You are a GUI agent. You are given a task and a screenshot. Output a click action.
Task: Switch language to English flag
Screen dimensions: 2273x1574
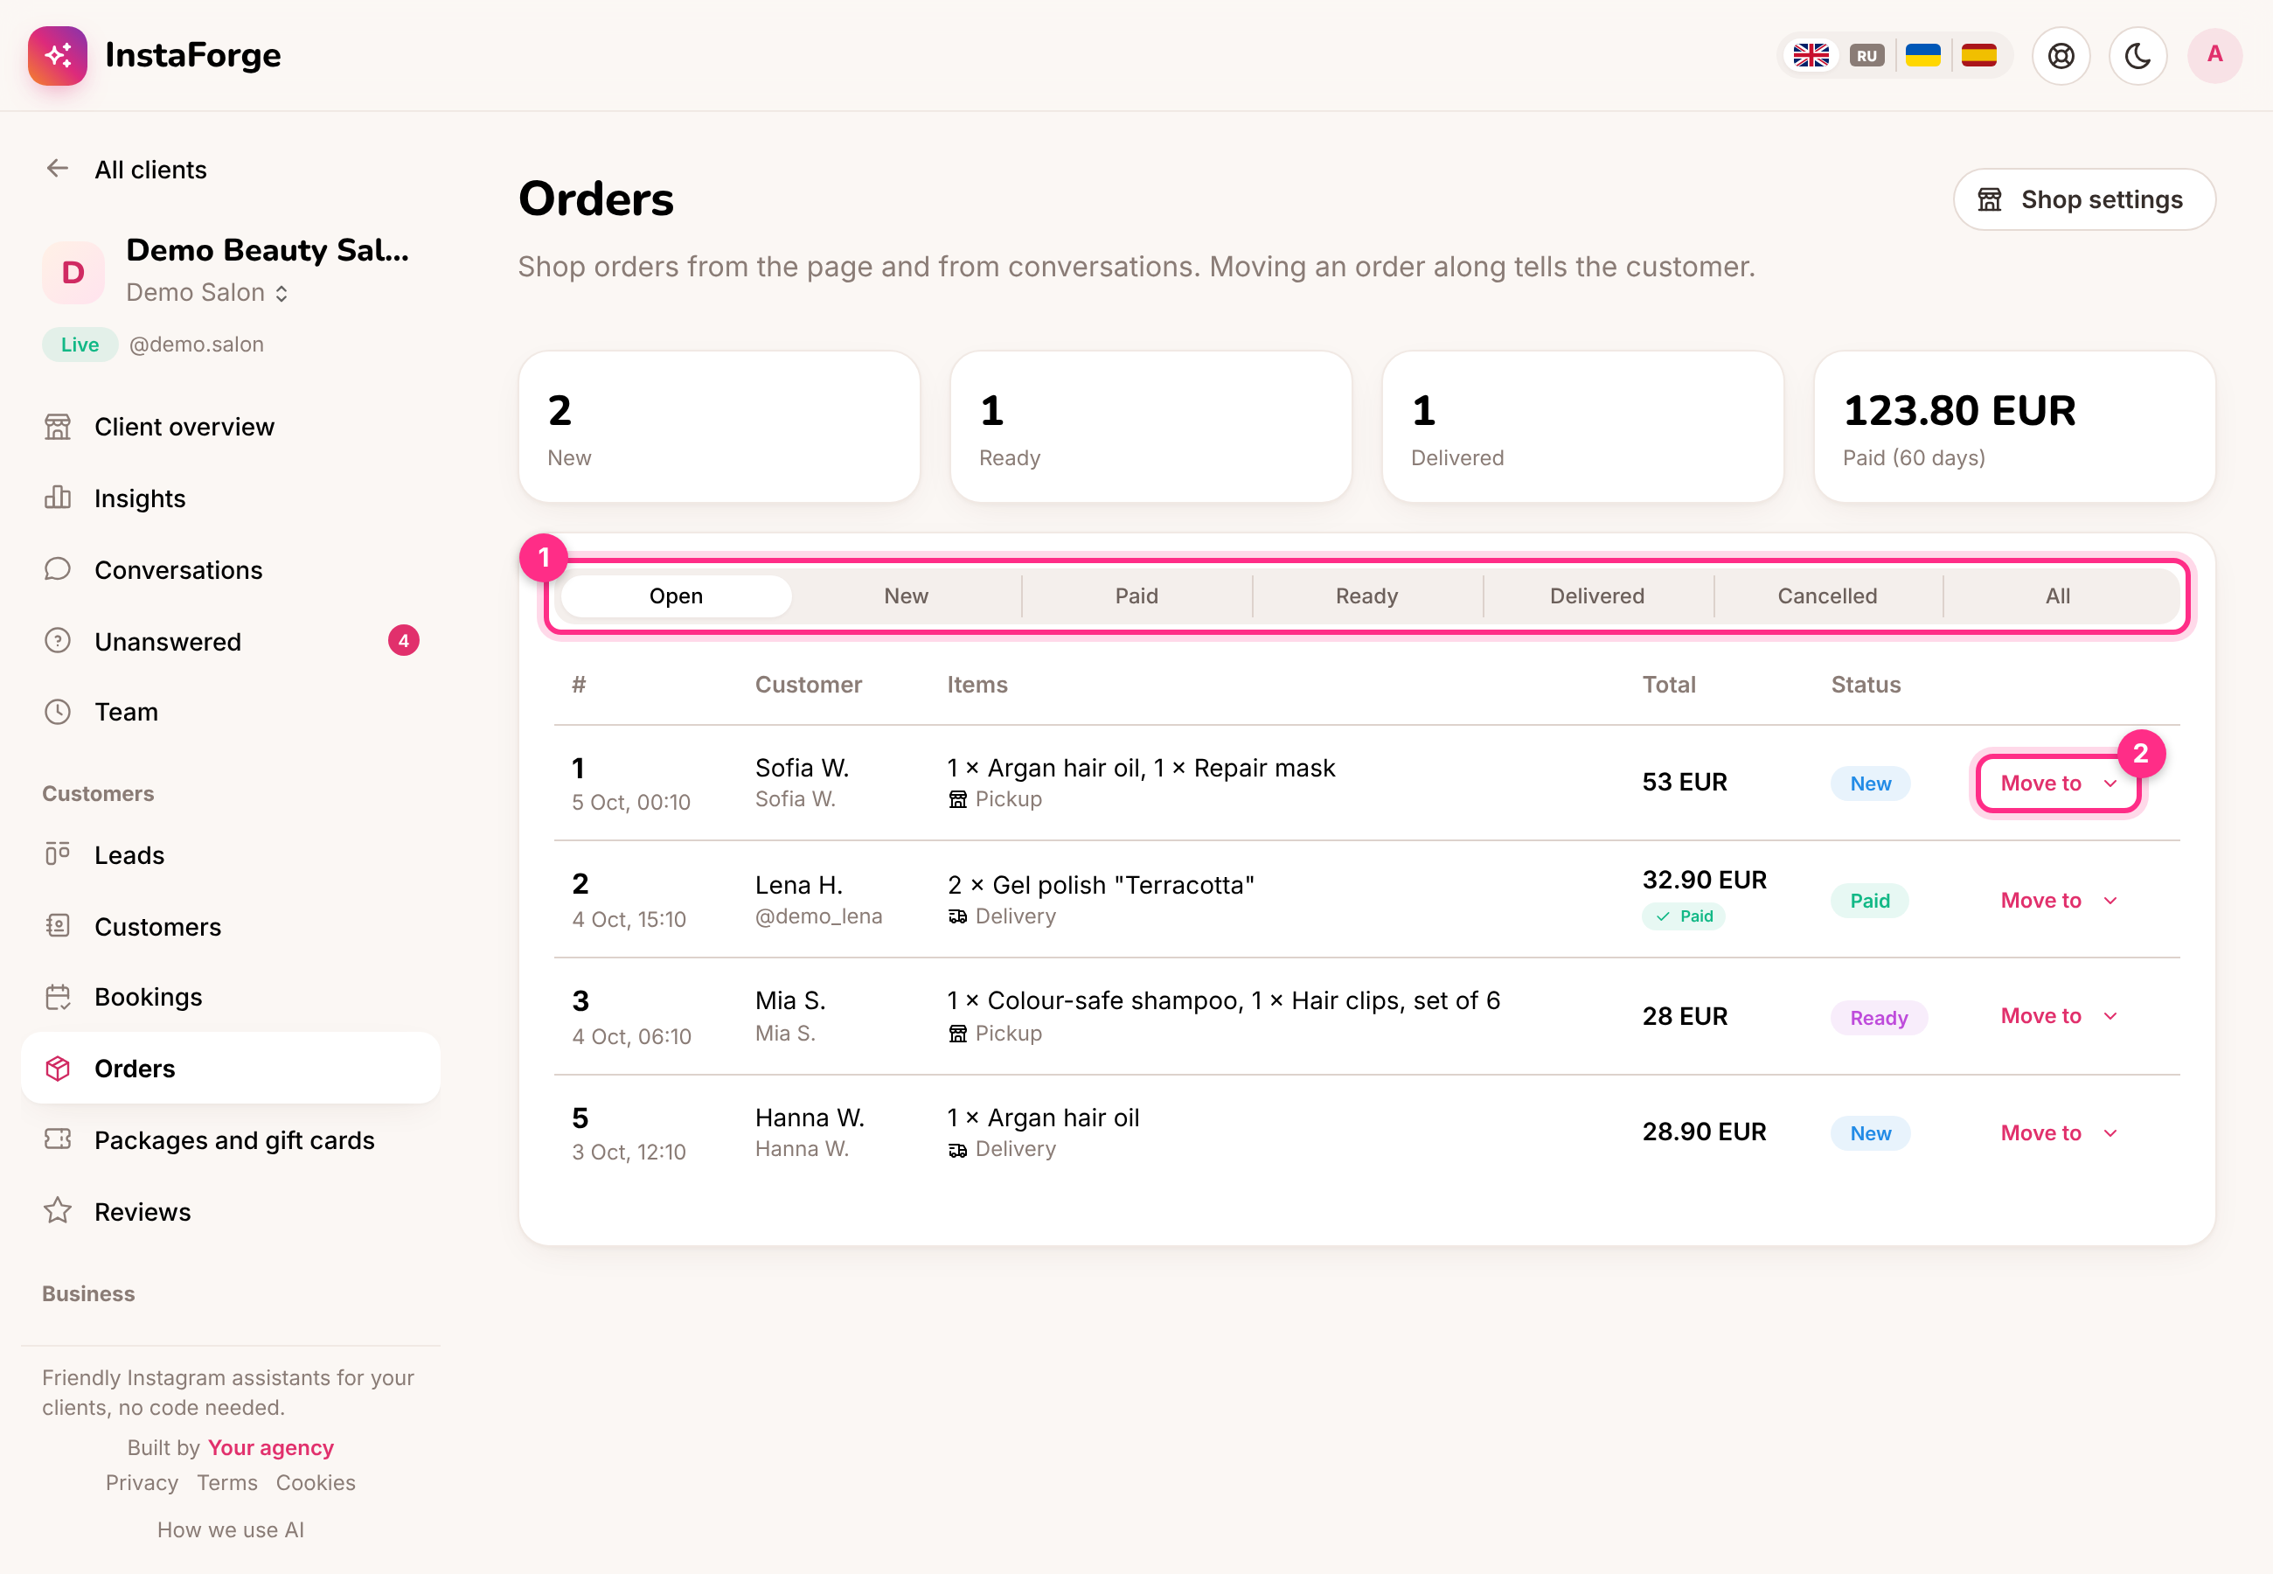point(1811,55)
